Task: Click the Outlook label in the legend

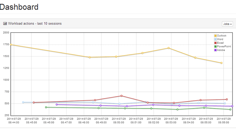Action: coord(222,36)
